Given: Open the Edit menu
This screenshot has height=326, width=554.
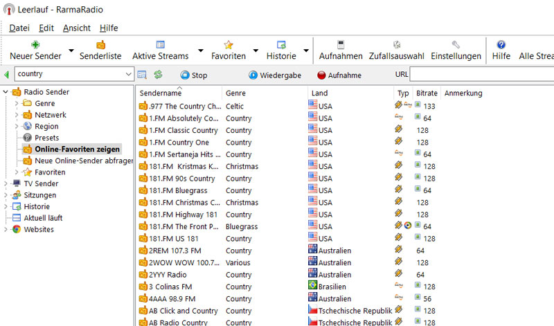Looking at the screenshot, I should tap(46, 28).
